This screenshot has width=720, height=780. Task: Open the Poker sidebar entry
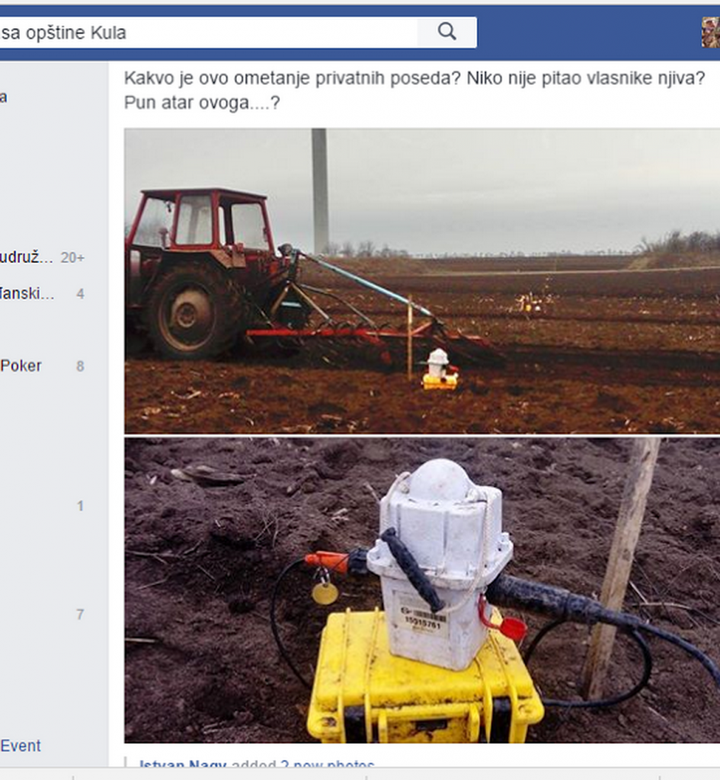21,366
